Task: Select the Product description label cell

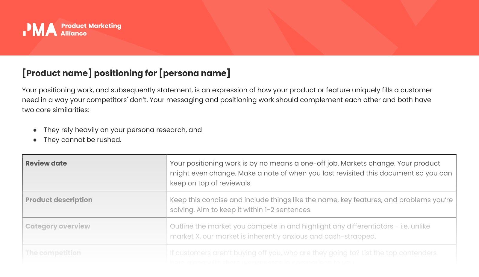Action: (95, 204)
